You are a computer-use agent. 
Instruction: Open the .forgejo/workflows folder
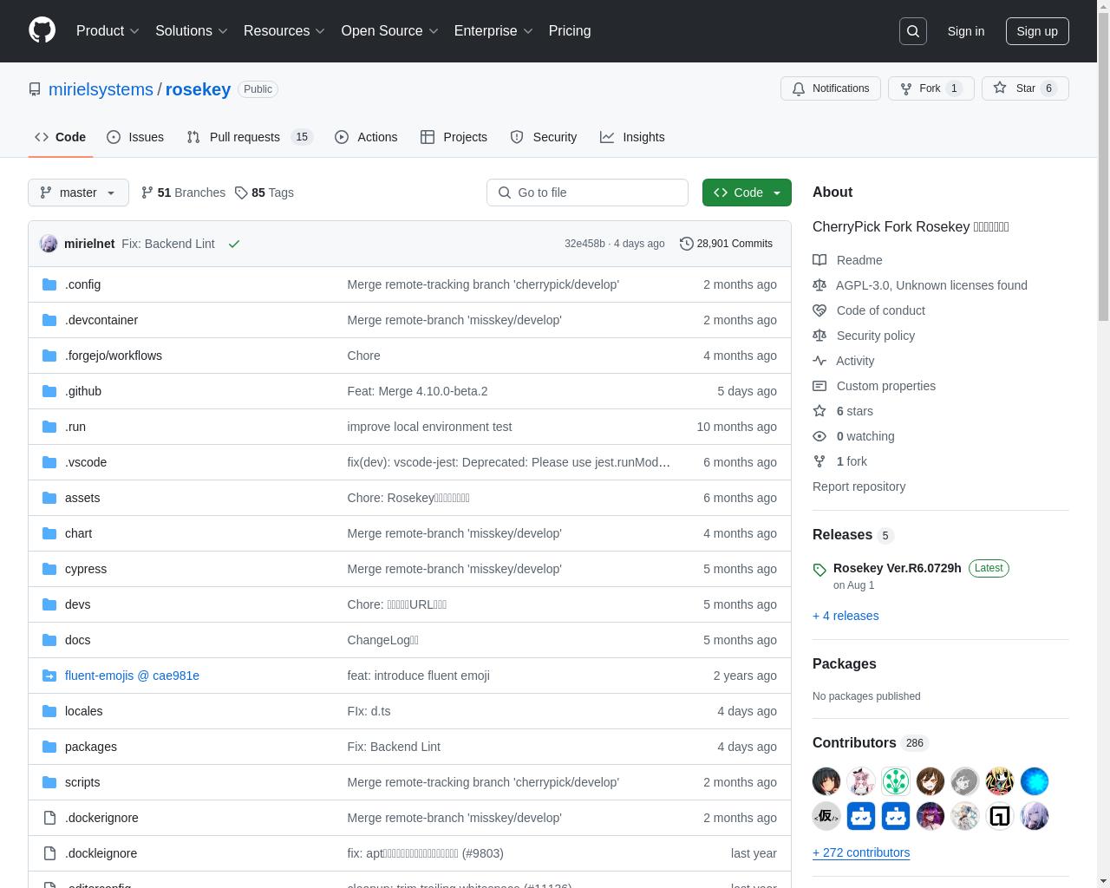114,356
